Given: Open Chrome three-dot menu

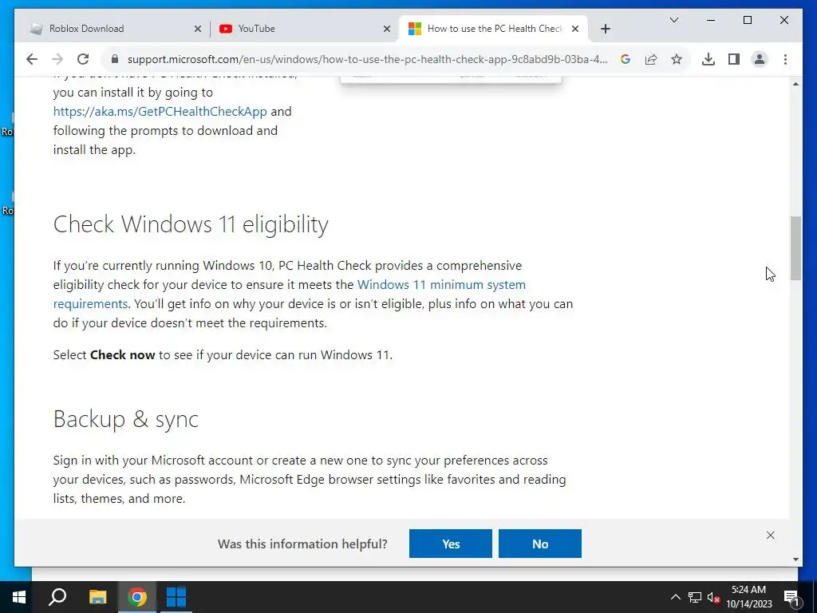Looking at the screenshot, I should (x=785, y=59).
